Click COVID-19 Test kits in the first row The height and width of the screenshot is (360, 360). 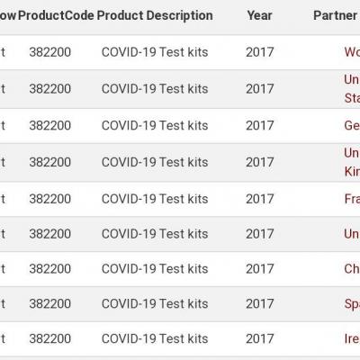click(x=155, y=52)
